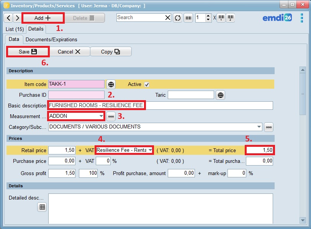Open the Documents/Expirations tab

[x=51, y=39]
